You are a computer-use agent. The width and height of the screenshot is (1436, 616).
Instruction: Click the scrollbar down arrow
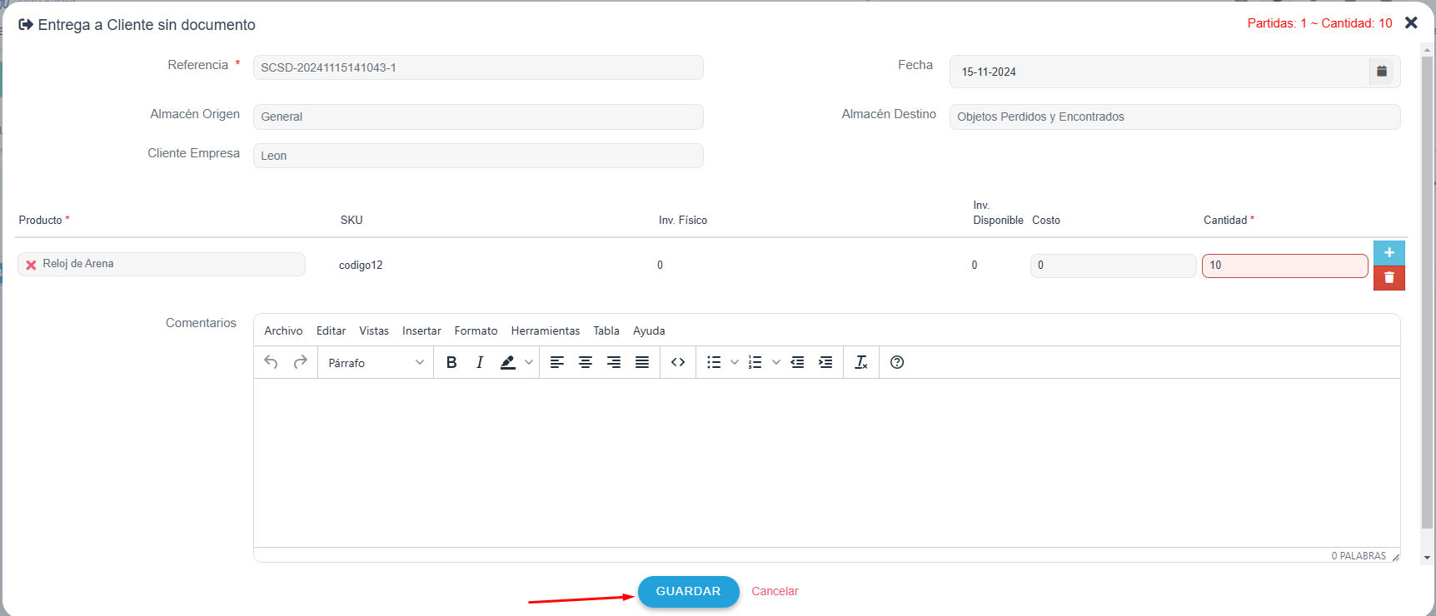click(1427, 558)
